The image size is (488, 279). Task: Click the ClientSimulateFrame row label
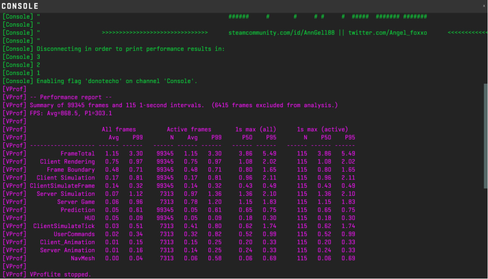62,186
